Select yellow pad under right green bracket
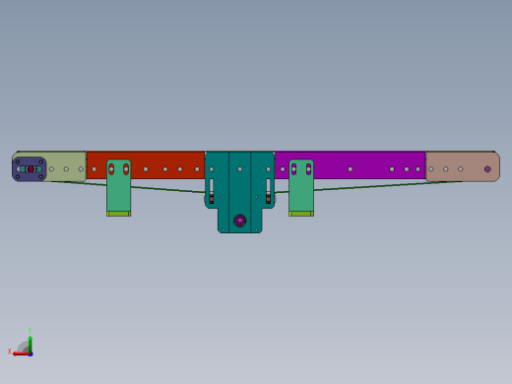Image resolution: width=512 pixels, height=384 pixels. point(301,214)
